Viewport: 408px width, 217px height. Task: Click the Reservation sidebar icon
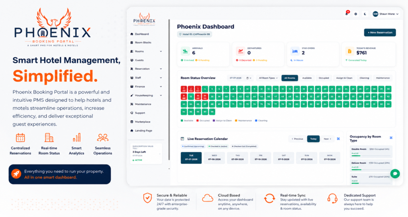(131, 69)
